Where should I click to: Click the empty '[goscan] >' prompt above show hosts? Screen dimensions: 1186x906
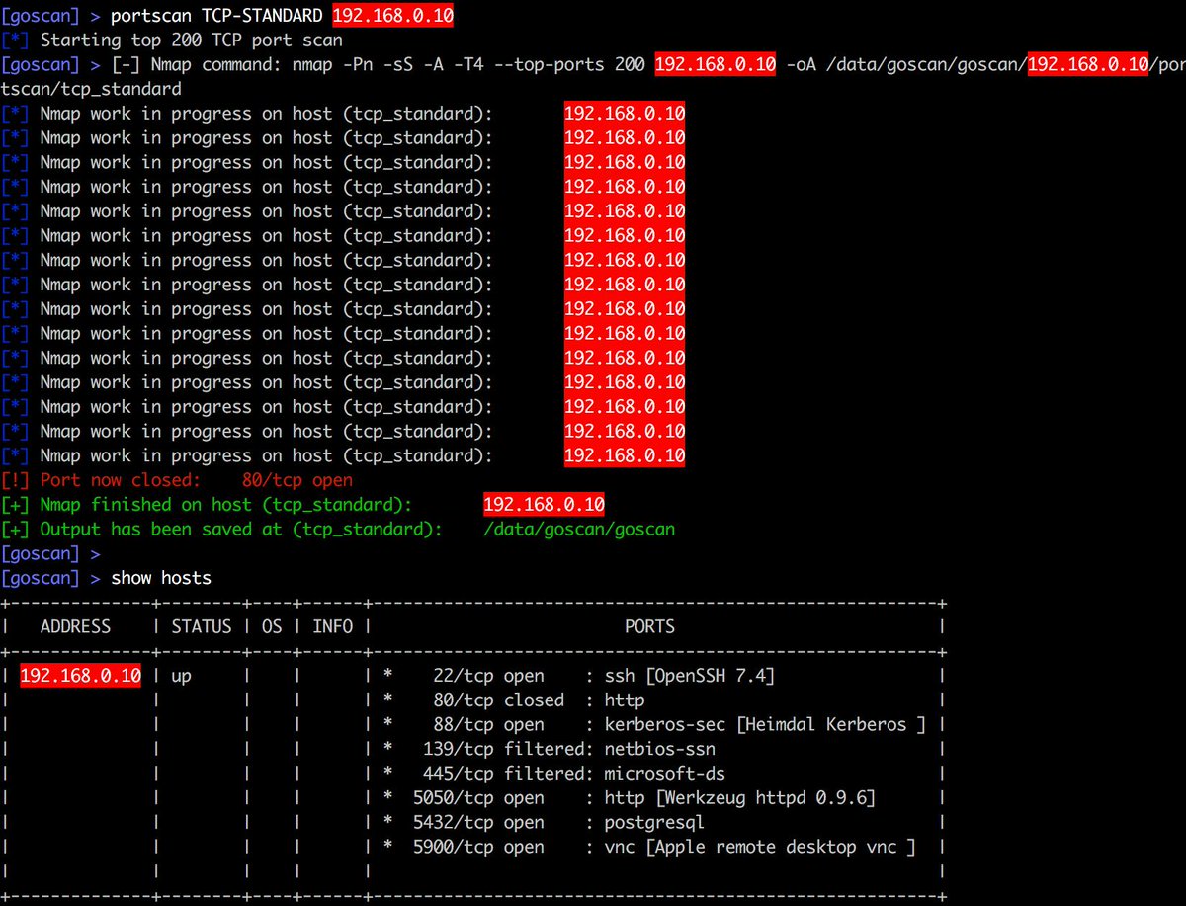pos(51,554)
